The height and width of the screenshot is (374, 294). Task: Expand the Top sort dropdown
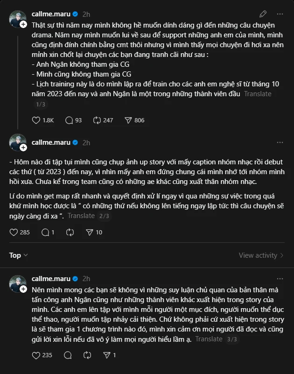click(19, 255)
